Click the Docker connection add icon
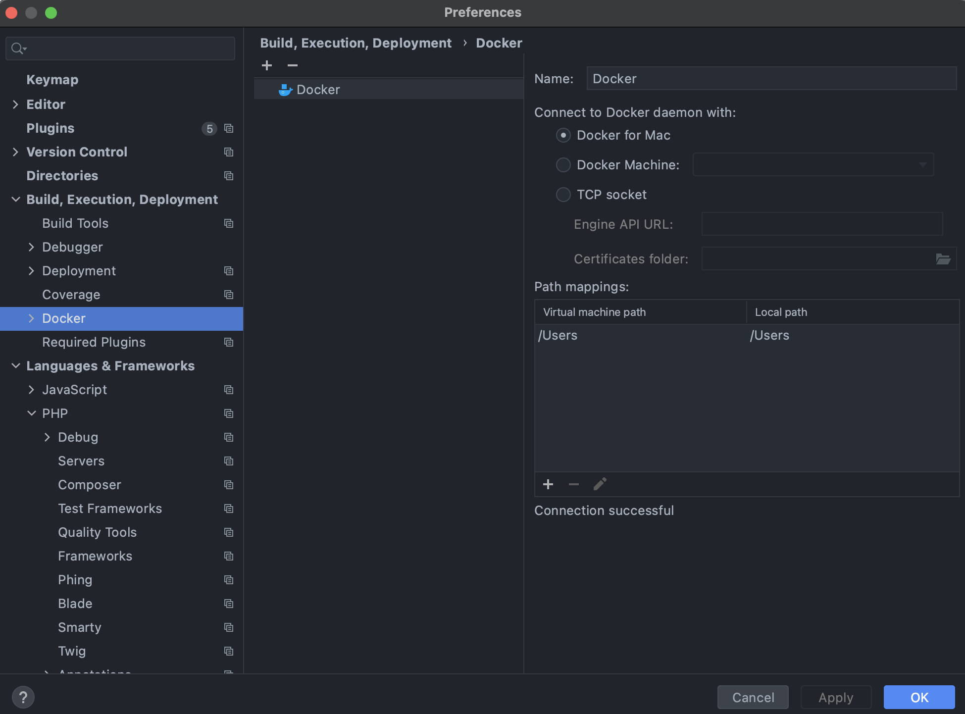Screen dimensions: 965x714 268,65
